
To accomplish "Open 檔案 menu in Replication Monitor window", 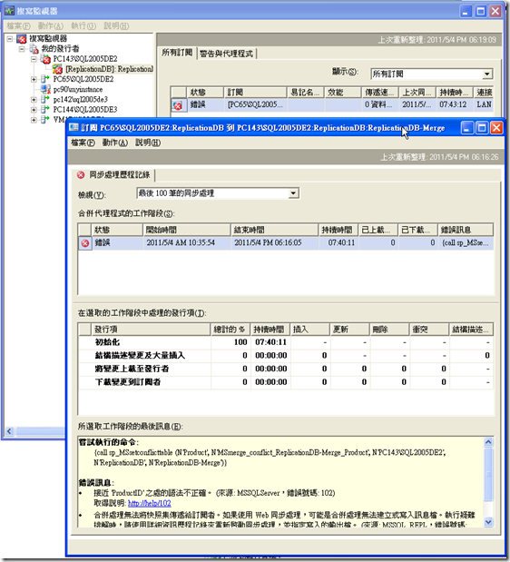I will (18, 25).
